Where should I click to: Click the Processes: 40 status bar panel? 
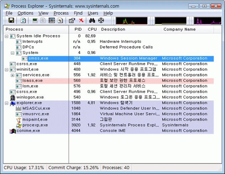(x=116, y=168)
